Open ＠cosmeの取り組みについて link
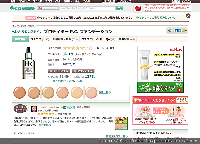 click(156, 18)
